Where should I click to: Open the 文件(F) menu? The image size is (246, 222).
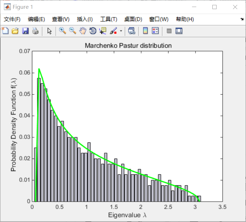pos(12,19)
